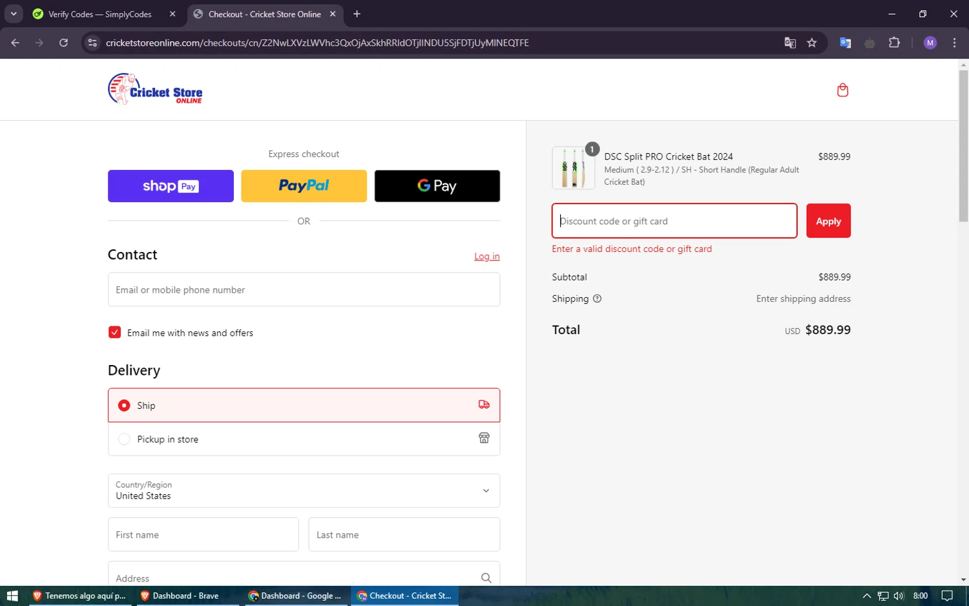The width and height of the screenshot is (969, 606).
Task: Pay with Google Pay button
Action: click(437, 186)
